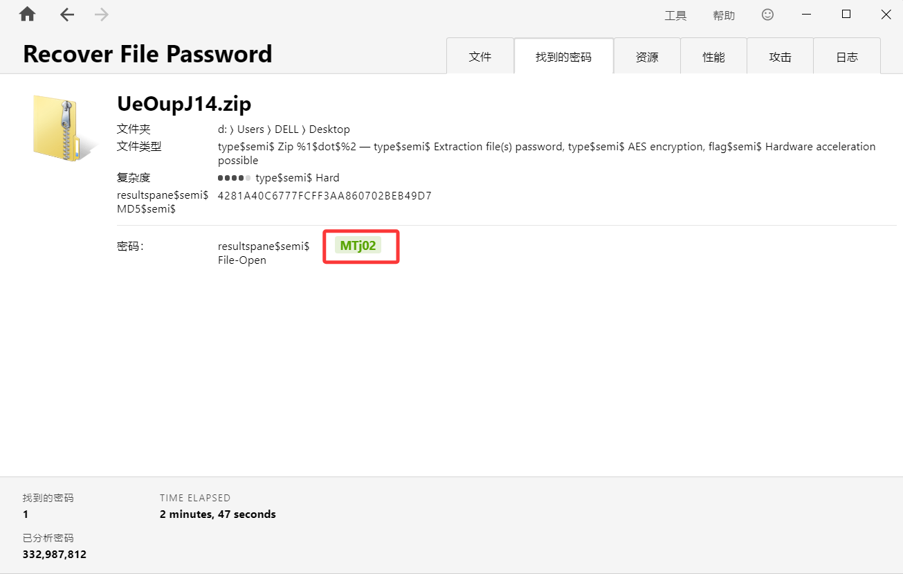Screen dimensions: 903x574
Task: Open the 工具 menu
Action: pos(675,15)
